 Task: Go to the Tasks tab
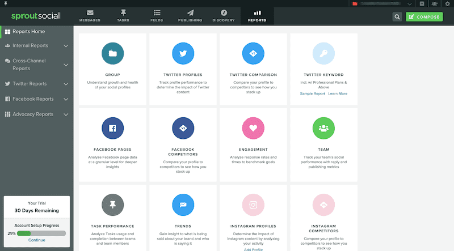123,16
